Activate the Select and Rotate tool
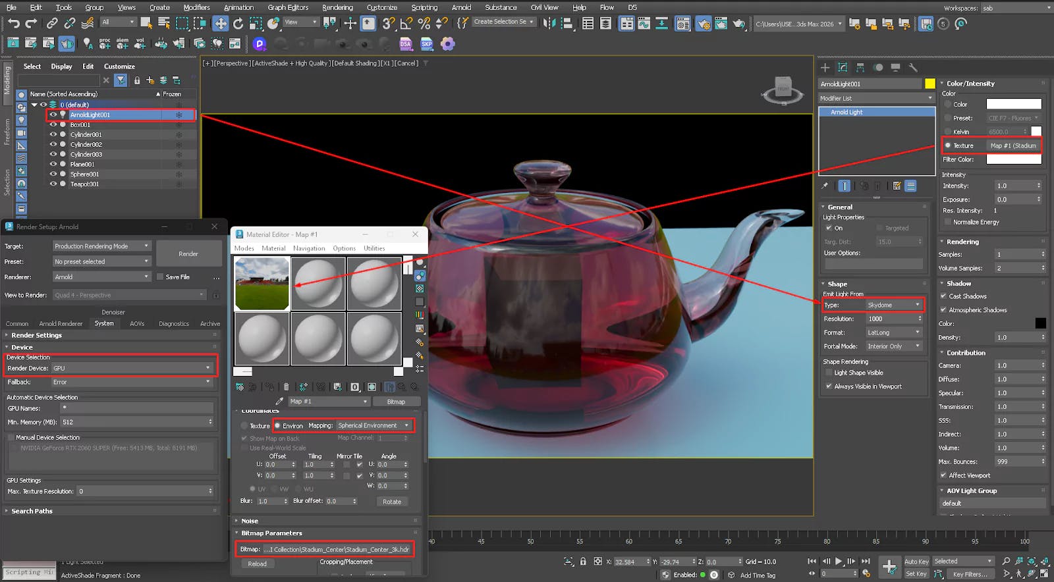This screenshot has width=1054, height=582. click(x=238, y=24)
